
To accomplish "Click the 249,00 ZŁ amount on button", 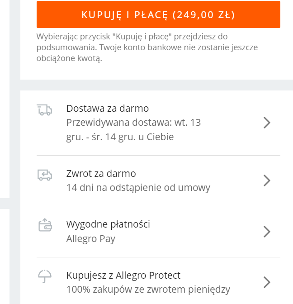I will pos(203,15).
